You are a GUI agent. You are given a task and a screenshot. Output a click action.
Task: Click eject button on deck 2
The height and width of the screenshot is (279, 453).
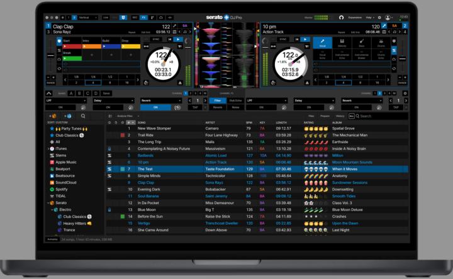[x=307, y=83]
